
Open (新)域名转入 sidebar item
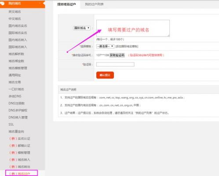pos(20,160)
